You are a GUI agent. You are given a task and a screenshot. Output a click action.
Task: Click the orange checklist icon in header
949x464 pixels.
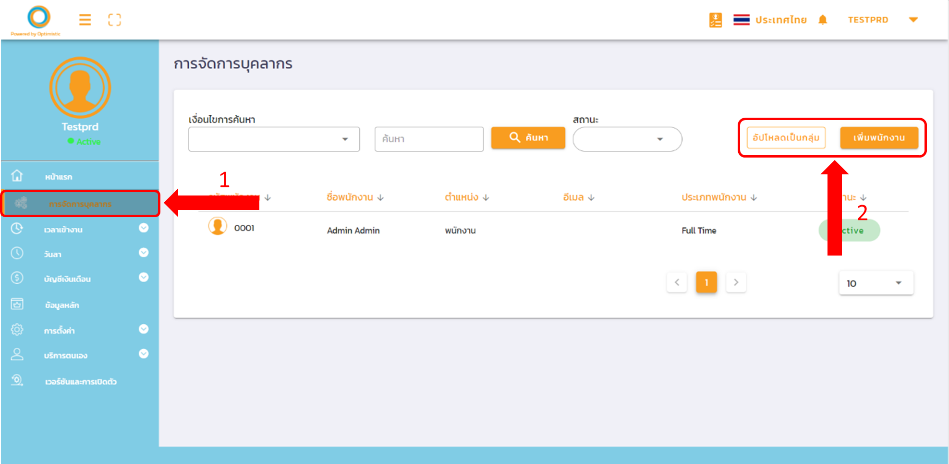point(715,20)
